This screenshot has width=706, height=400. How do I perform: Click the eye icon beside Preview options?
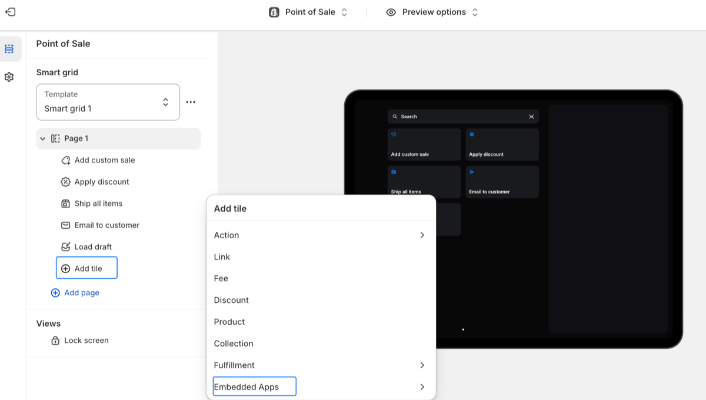click(391, 12)
